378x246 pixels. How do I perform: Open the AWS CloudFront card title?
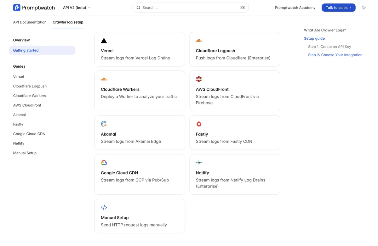[x=212, y=89]
